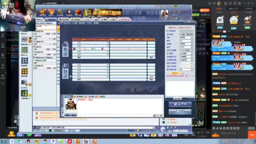
Task: Open Douyu watch history clock icon
Action: pyautogui.click(x=210, y=3)
